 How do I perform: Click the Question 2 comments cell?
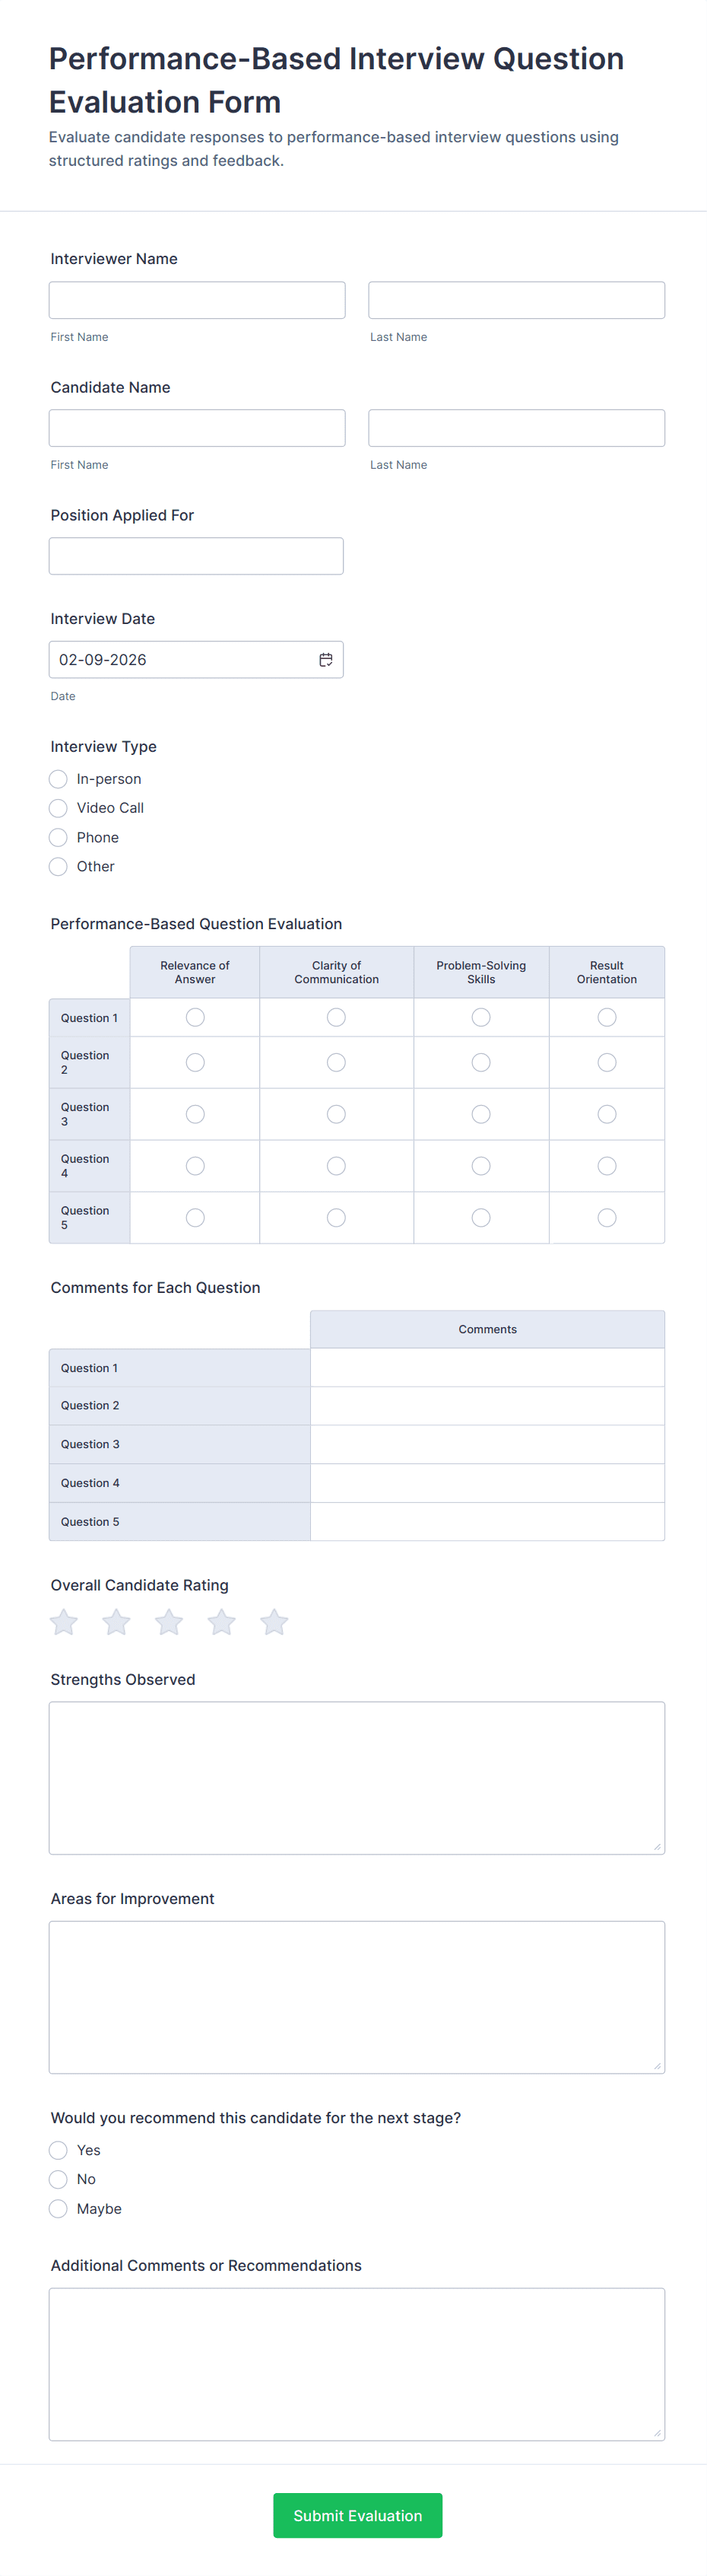[487, 1406]
